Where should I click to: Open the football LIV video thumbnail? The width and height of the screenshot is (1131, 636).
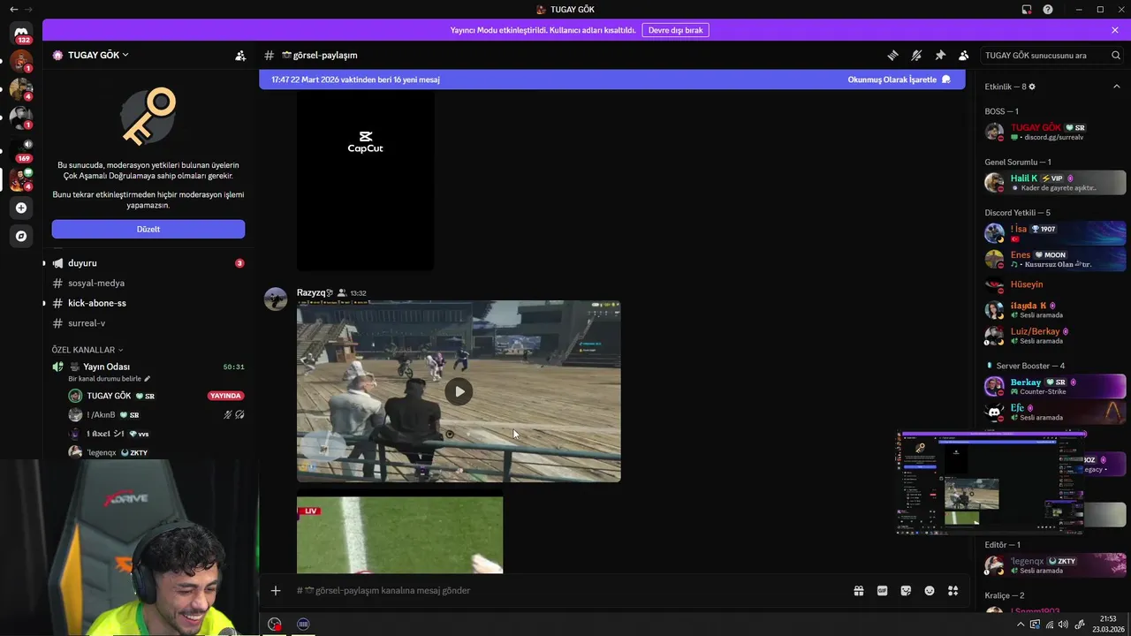click(x=399, y=534)
